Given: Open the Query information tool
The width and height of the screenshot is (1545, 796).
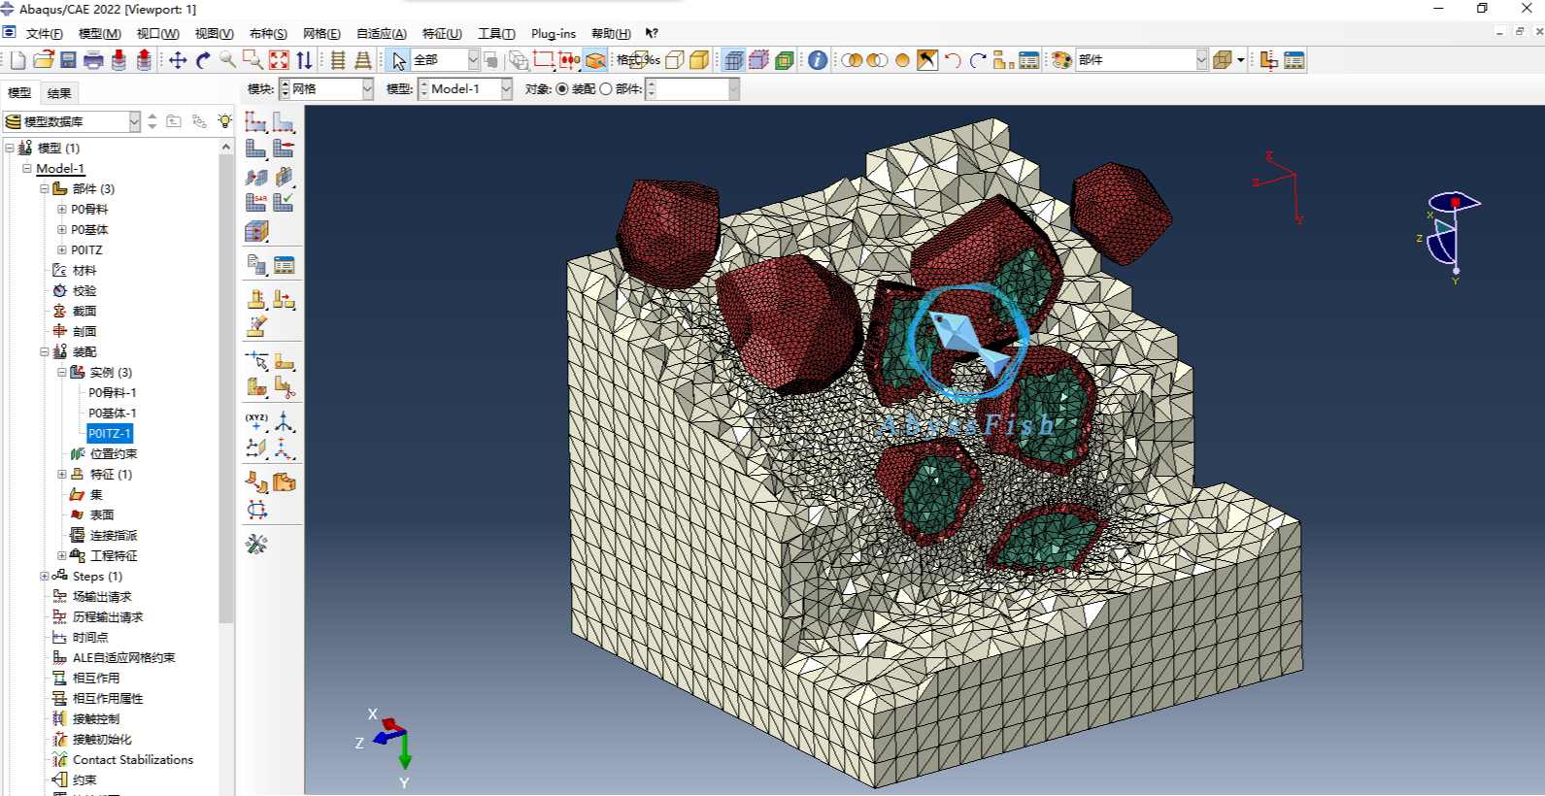Looking at the screenshot, I should coord(818,60).
